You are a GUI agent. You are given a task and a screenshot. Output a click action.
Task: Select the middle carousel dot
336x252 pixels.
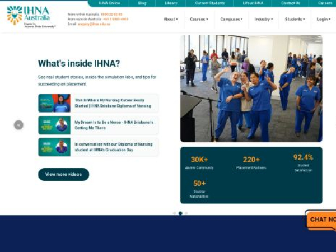tap(180, 213)
